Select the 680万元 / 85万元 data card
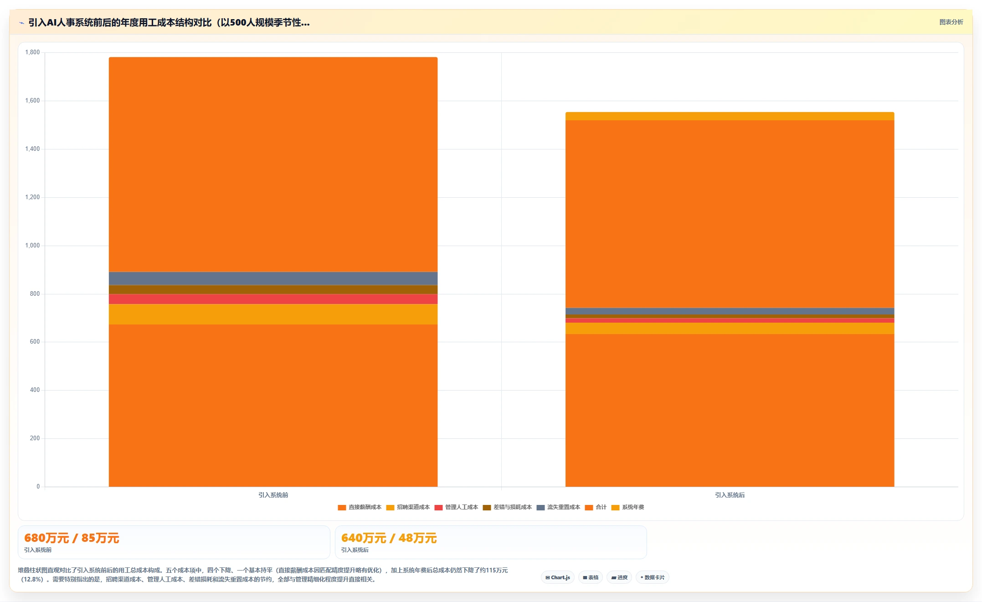Viewport: 982px width, 602px height. [174, 542]
